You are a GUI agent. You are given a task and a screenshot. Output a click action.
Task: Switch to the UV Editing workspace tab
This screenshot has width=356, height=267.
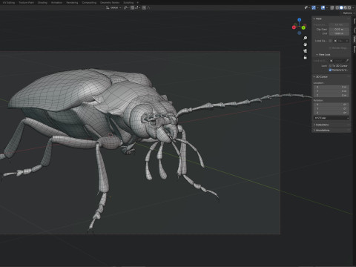point(9,2)
